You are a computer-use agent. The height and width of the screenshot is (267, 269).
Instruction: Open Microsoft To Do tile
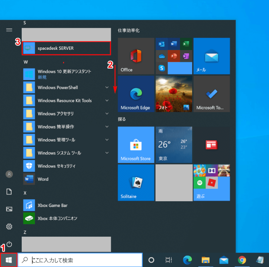212,94
